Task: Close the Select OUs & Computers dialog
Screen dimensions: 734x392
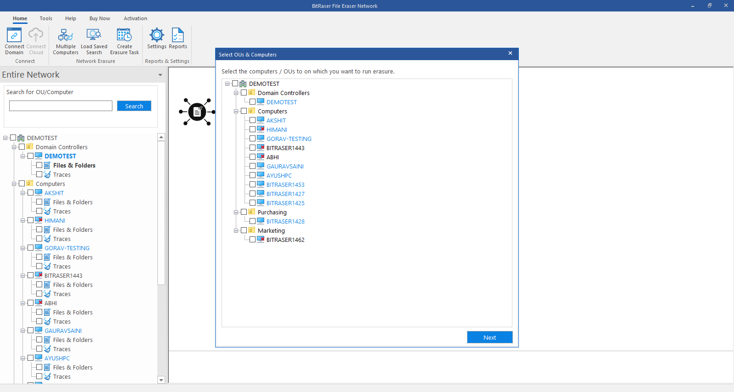Action: point(510,53)
